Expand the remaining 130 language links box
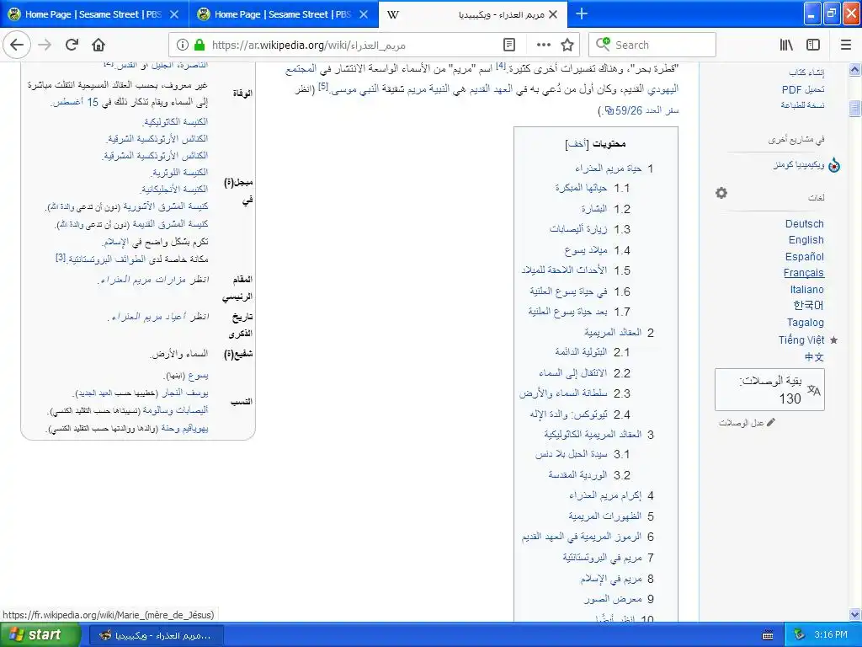This screenshot has width=862, height=647. pyautogui.click(x=769, y=389)
